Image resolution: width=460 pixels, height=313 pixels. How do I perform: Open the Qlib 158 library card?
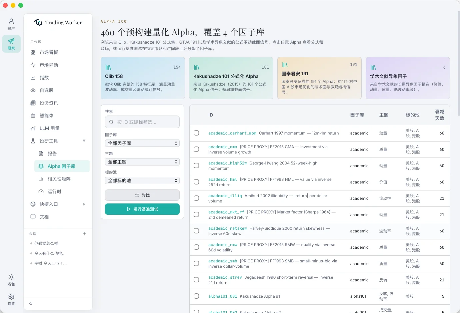pyautogui.click(x=143, y=78)
